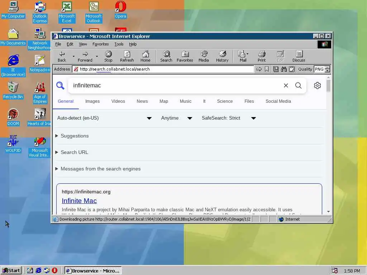This screenshot has width=367, height=275.
Task: Expand Messages from the search engines
Action: [x=98, y=169]
